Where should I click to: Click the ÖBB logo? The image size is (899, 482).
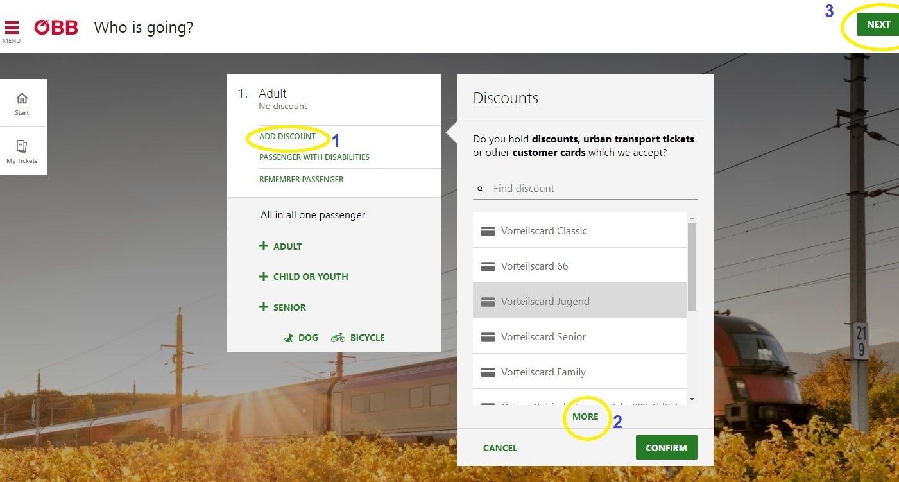click(56, 27)
